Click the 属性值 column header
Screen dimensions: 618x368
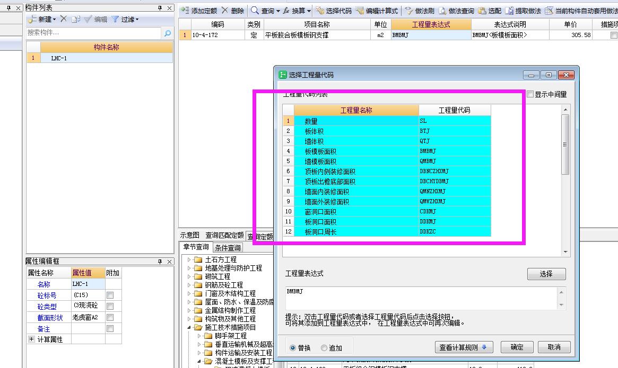pos(88,273)
